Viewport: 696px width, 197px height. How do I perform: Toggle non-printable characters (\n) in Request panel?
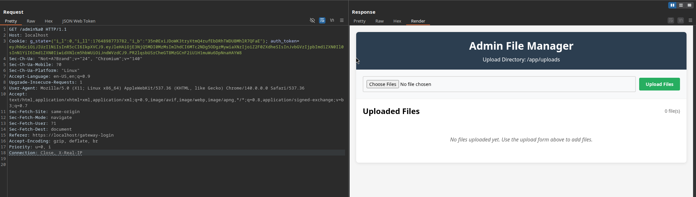[x=332, y=20]
